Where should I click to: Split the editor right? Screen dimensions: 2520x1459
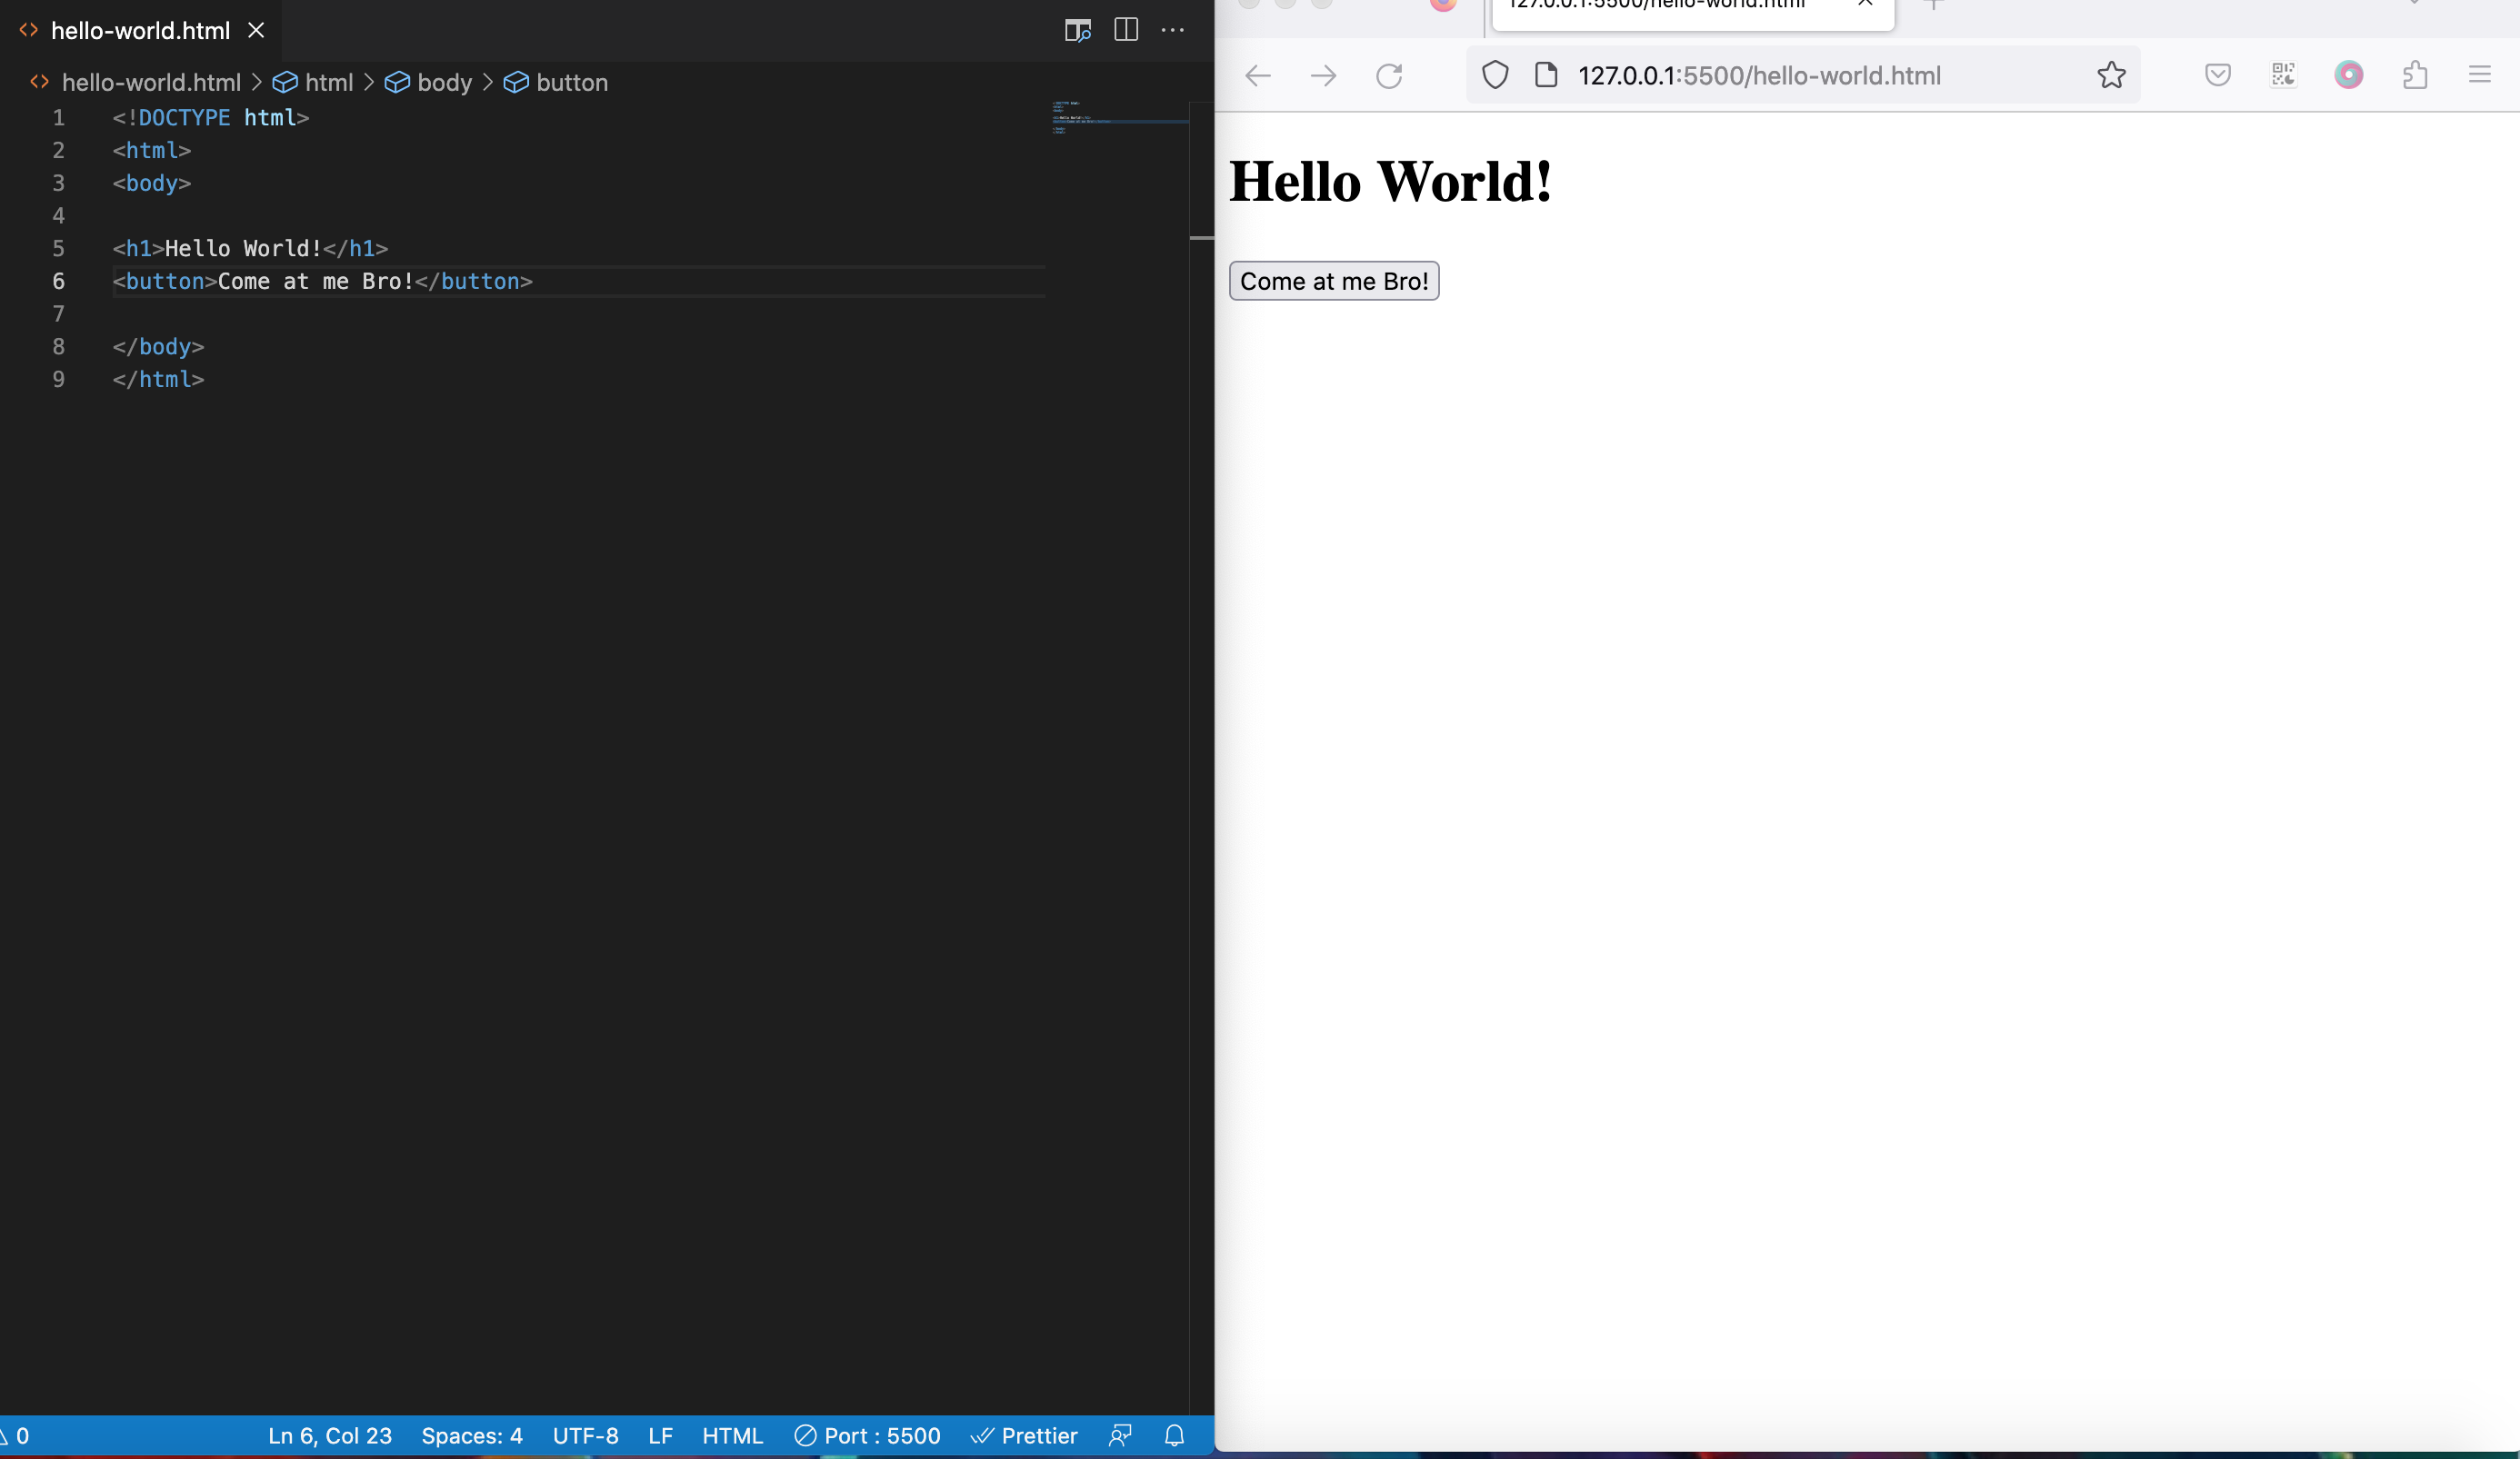(x=1126, y=30)
